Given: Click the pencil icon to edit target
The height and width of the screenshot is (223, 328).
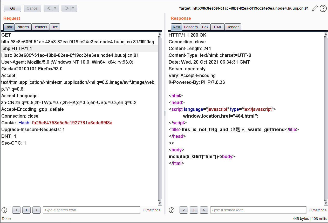Looking at the screenshot, I should (315, 9).
